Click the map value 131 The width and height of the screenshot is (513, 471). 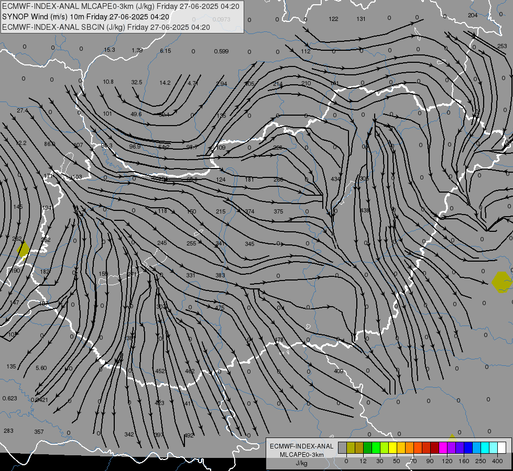(361, 19)
